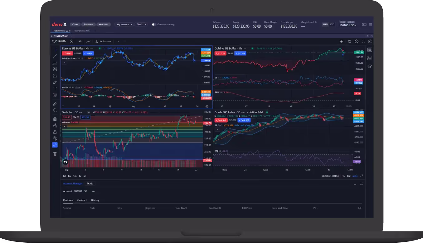Screen dimensions: 423x243
Task: Open the Watchlist from the top navigation
Action: click(103, 24)
